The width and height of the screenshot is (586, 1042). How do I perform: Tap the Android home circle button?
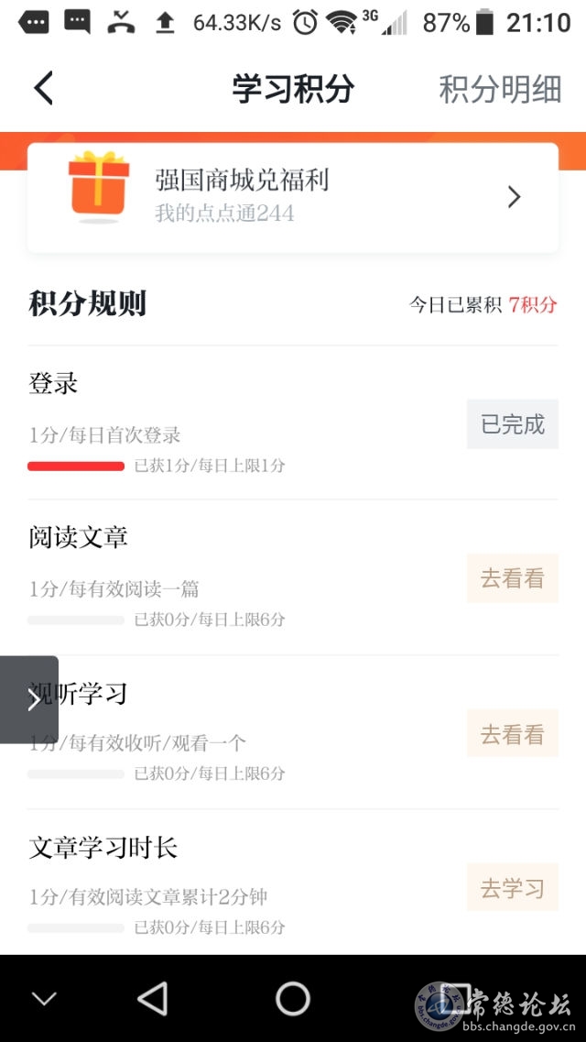pyautogui.click(x=293, y=998)
